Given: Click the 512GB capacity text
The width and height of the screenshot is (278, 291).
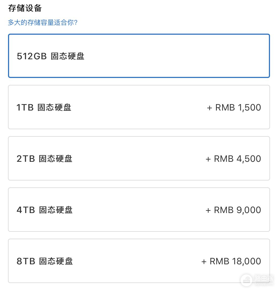Looking at the screenshot, I should pos(32,56).
